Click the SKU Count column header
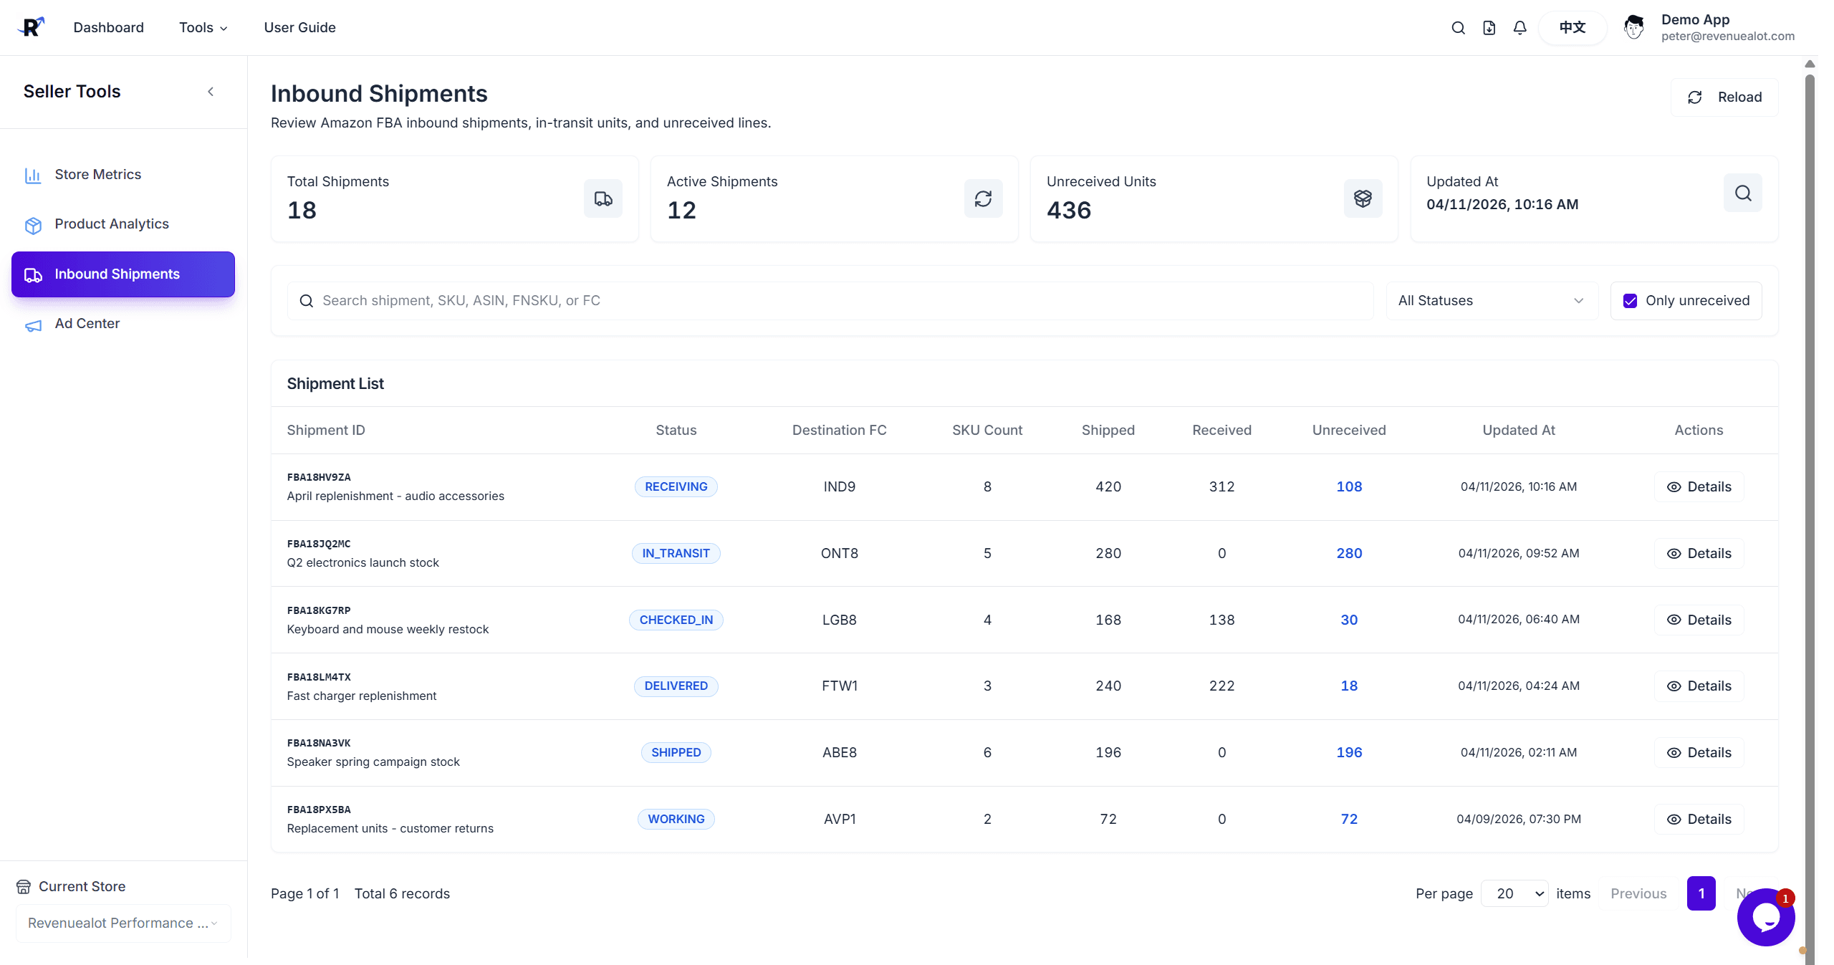Screen dimensions: 1834x965 [x=987, y=431]
